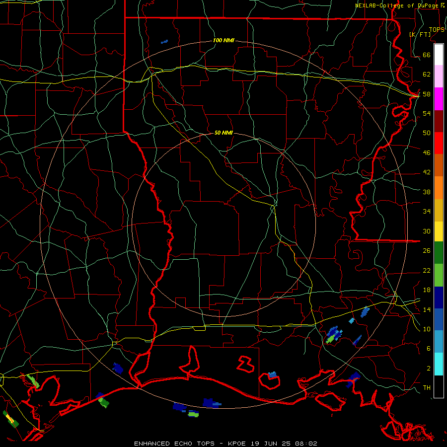Click the bright red legend swatch
This screenshot has height=447, width=447.
coord(439,143)
